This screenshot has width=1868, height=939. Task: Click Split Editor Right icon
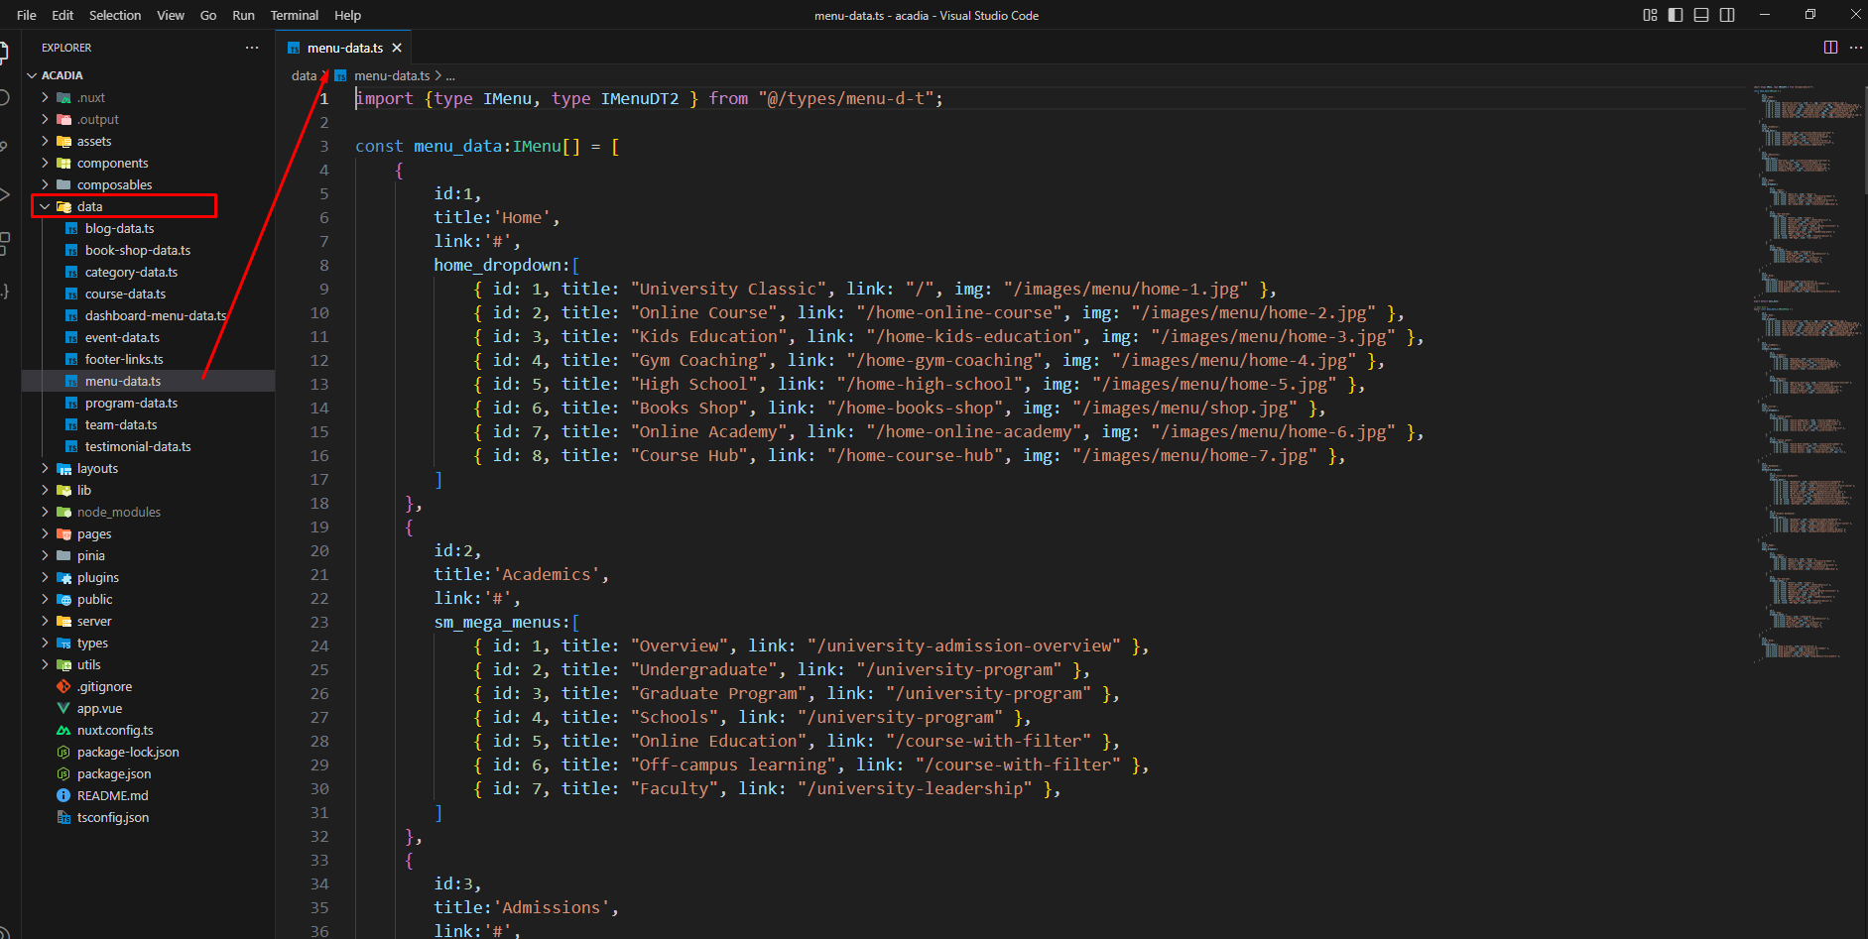pyautogui.click(x=1830, y=48)
